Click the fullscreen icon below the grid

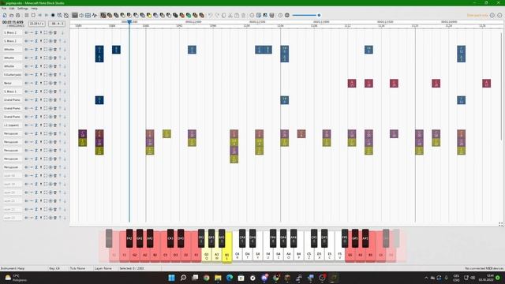(x=501, y=224)
